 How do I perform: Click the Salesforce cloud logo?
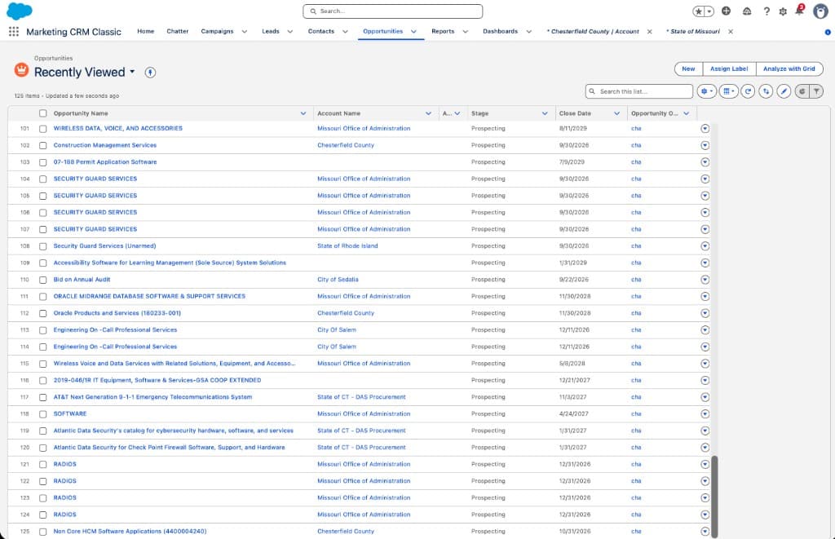20,11
